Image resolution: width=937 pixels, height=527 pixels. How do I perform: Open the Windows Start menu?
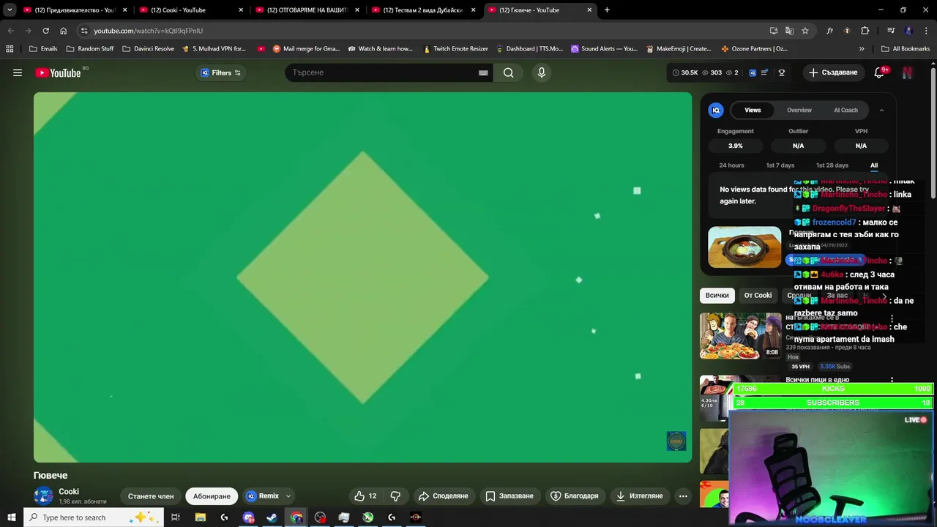pyautogui.click(x=11, y=517)
